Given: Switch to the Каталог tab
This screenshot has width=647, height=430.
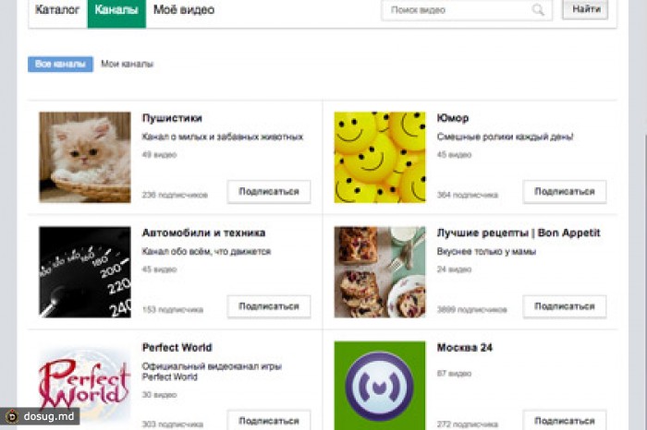Looking at the screenshot, I should click(57, 10).
